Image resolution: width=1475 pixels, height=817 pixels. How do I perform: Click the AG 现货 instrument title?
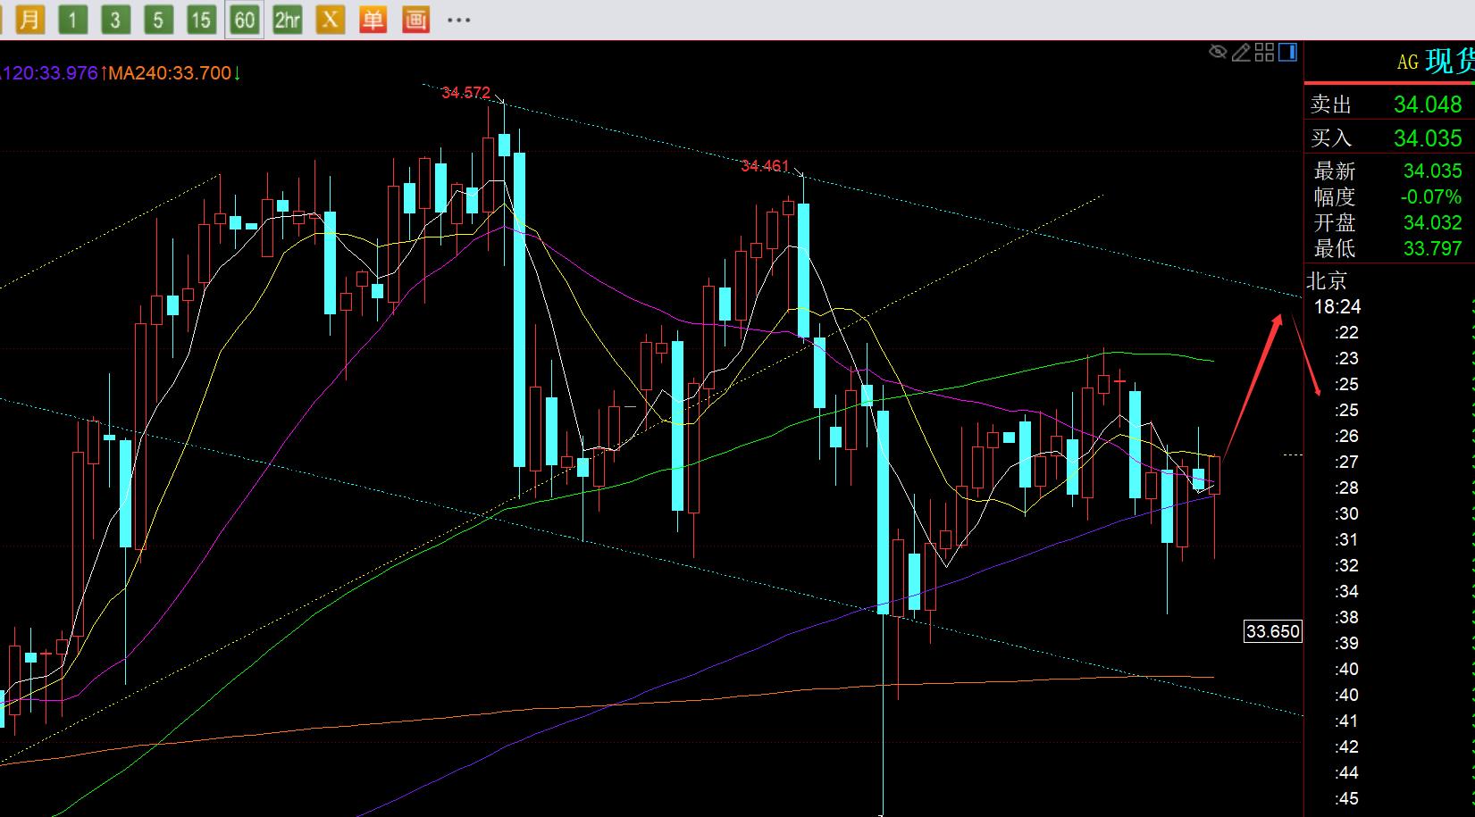(x=1434, y=62)
